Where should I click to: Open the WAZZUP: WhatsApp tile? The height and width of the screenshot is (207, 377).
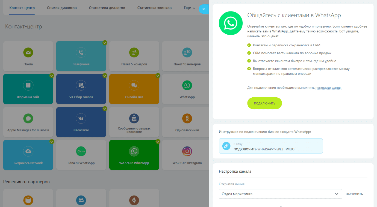tap(134, 155)
